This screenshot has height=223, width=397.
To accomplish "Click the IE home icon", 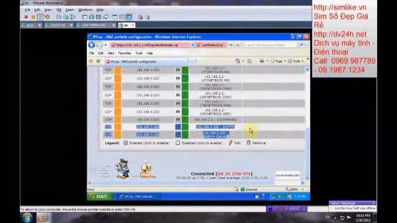I will tap(238, 61).
